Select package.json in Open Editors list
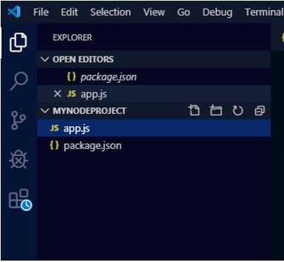This screenshot has height=262, width=284. pyautogui.click(x=154, y=77)
